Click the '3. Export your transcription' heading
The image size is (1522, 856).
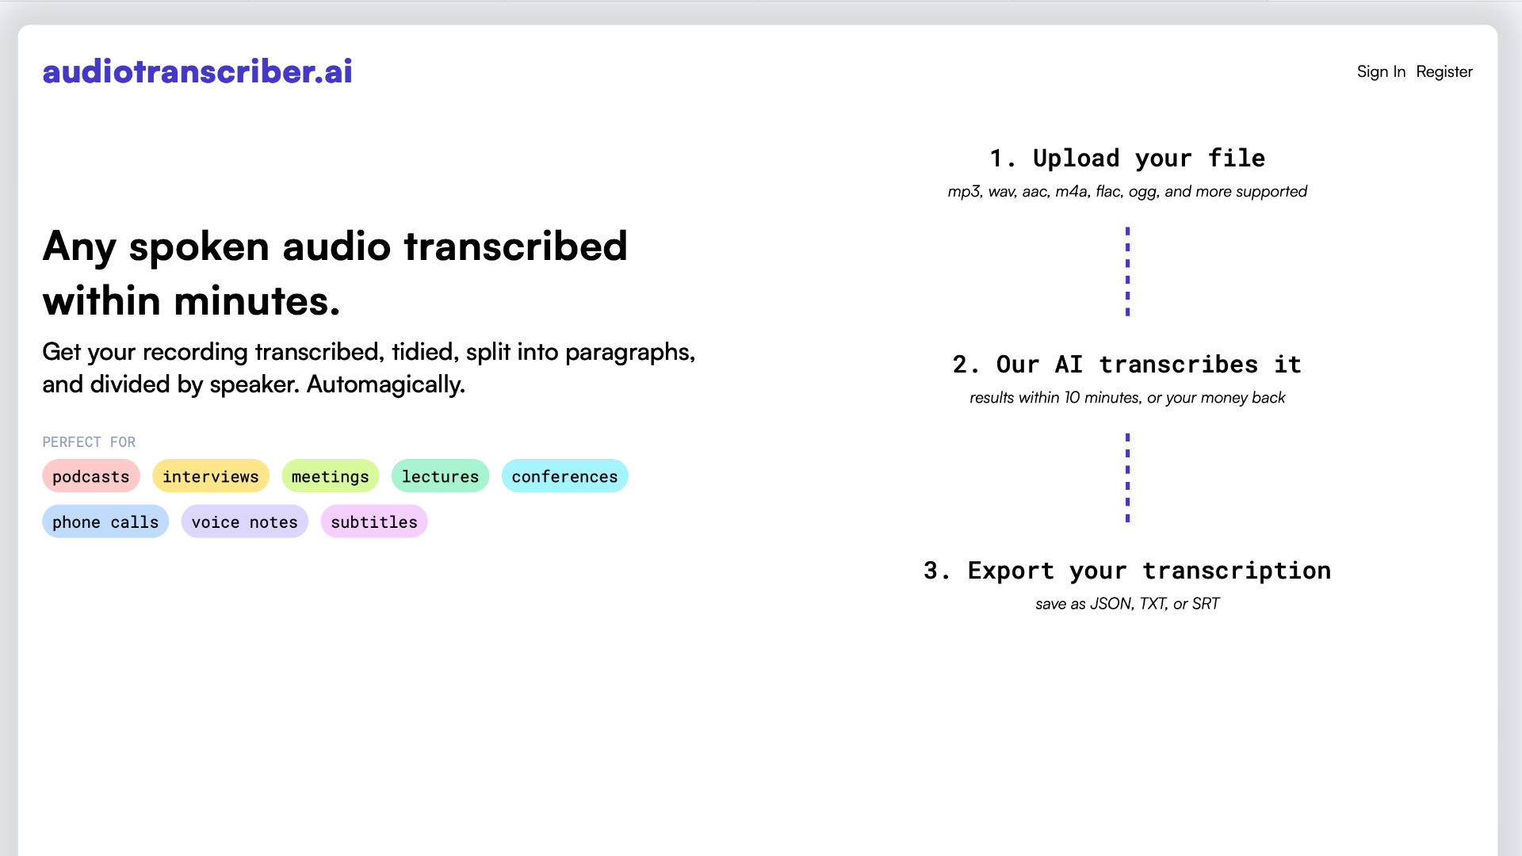[x=1127, y=570]
